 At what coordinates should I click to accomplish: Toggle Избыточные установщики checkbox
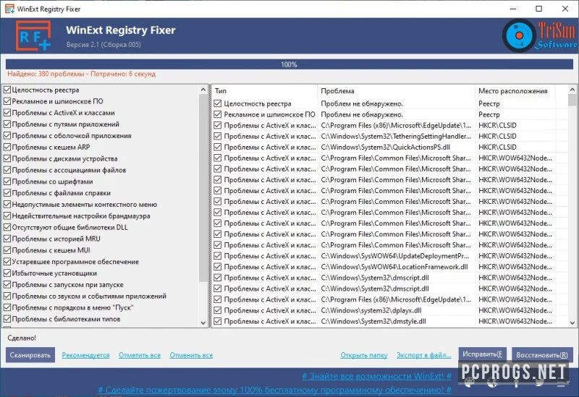[7, 273]
